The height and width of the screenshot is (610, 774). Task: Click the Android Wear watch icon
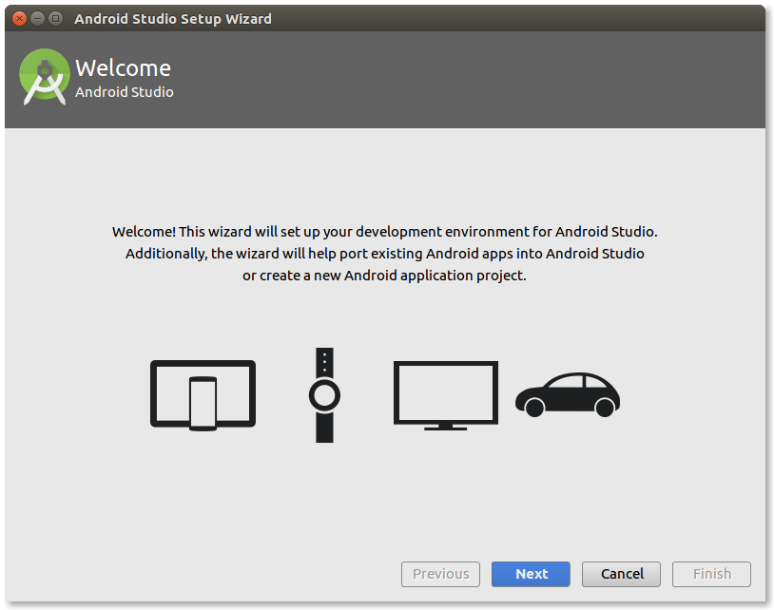coord(324,395)
